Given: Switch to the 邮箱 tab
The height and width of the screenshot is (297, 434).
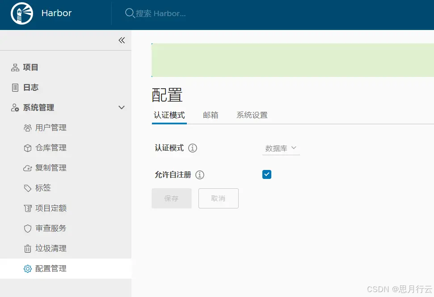Looking at the screenshot, I should [211, 115].
